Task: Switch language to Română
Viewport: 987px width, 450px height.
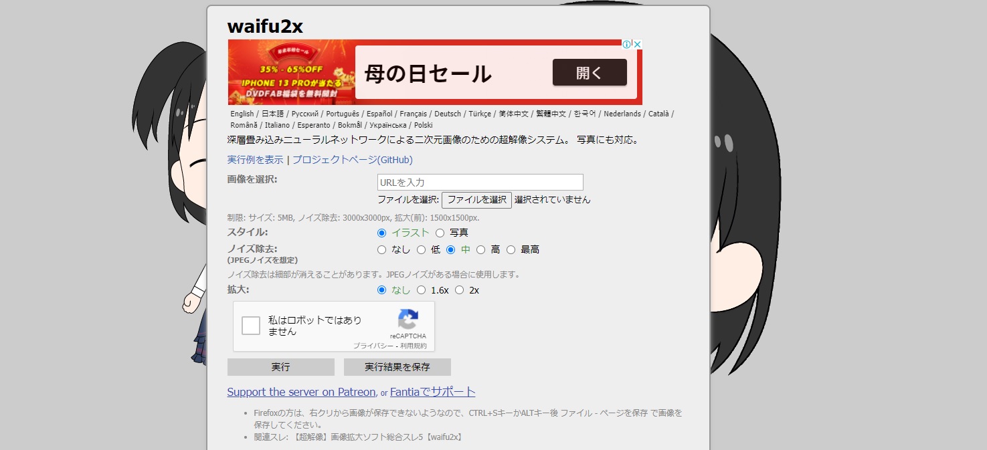Action: [244, 125]
